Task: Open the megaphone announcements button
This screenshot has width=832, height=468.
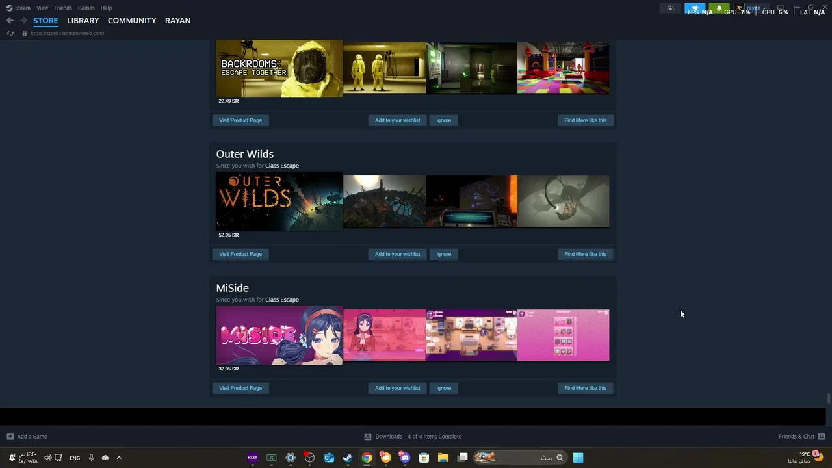Action: click(694, 8)
